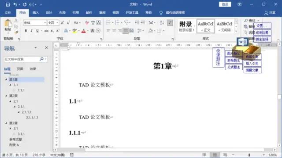Click the bullet list icon
The image size is (282, 158).
pyautogui.click(x=108, y=22)
